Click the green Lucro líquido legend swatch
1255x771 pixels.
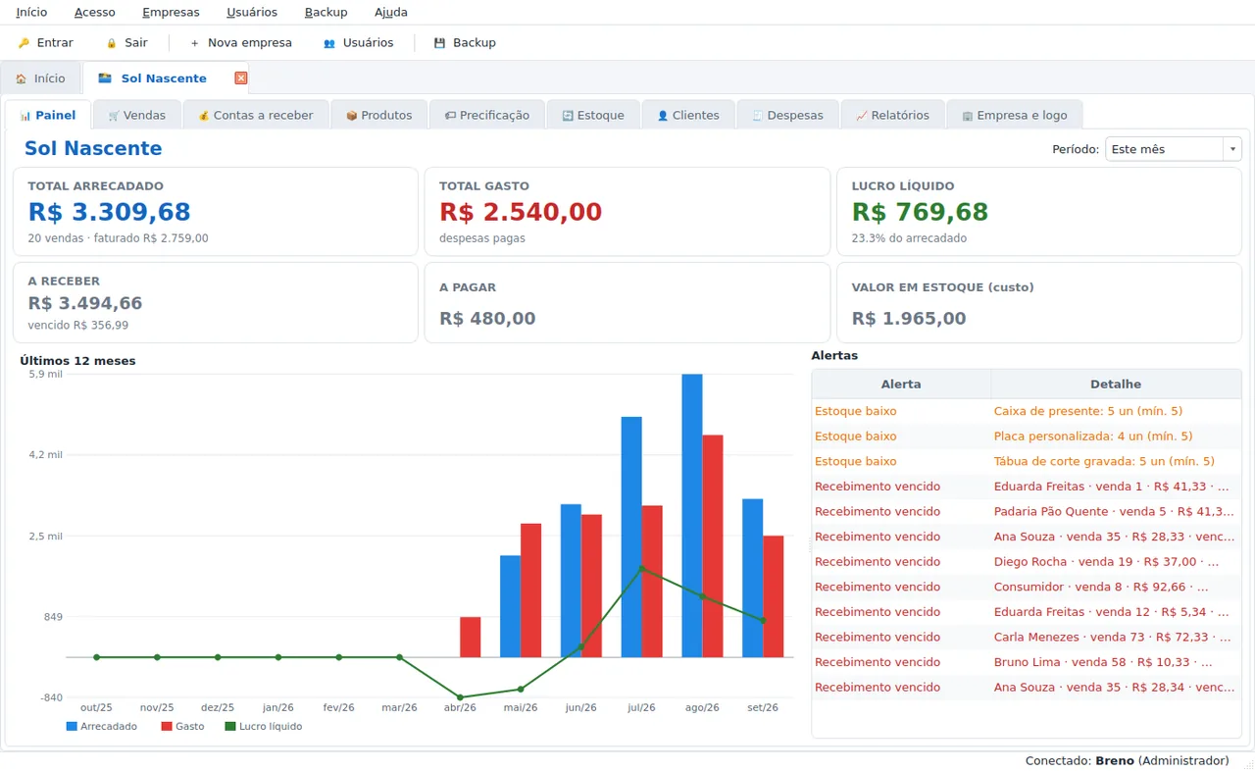point(230,727)
